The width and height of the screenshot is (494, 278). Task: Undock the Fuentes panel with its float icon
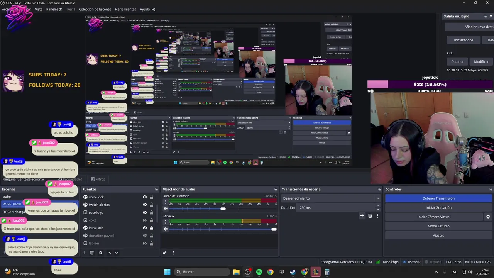156,189
